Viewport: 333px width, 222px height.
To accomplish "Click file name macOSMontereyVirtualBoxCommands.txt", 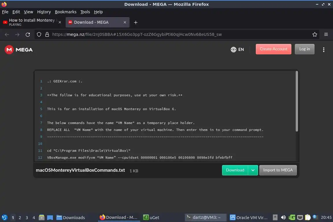I will point(80,170).
